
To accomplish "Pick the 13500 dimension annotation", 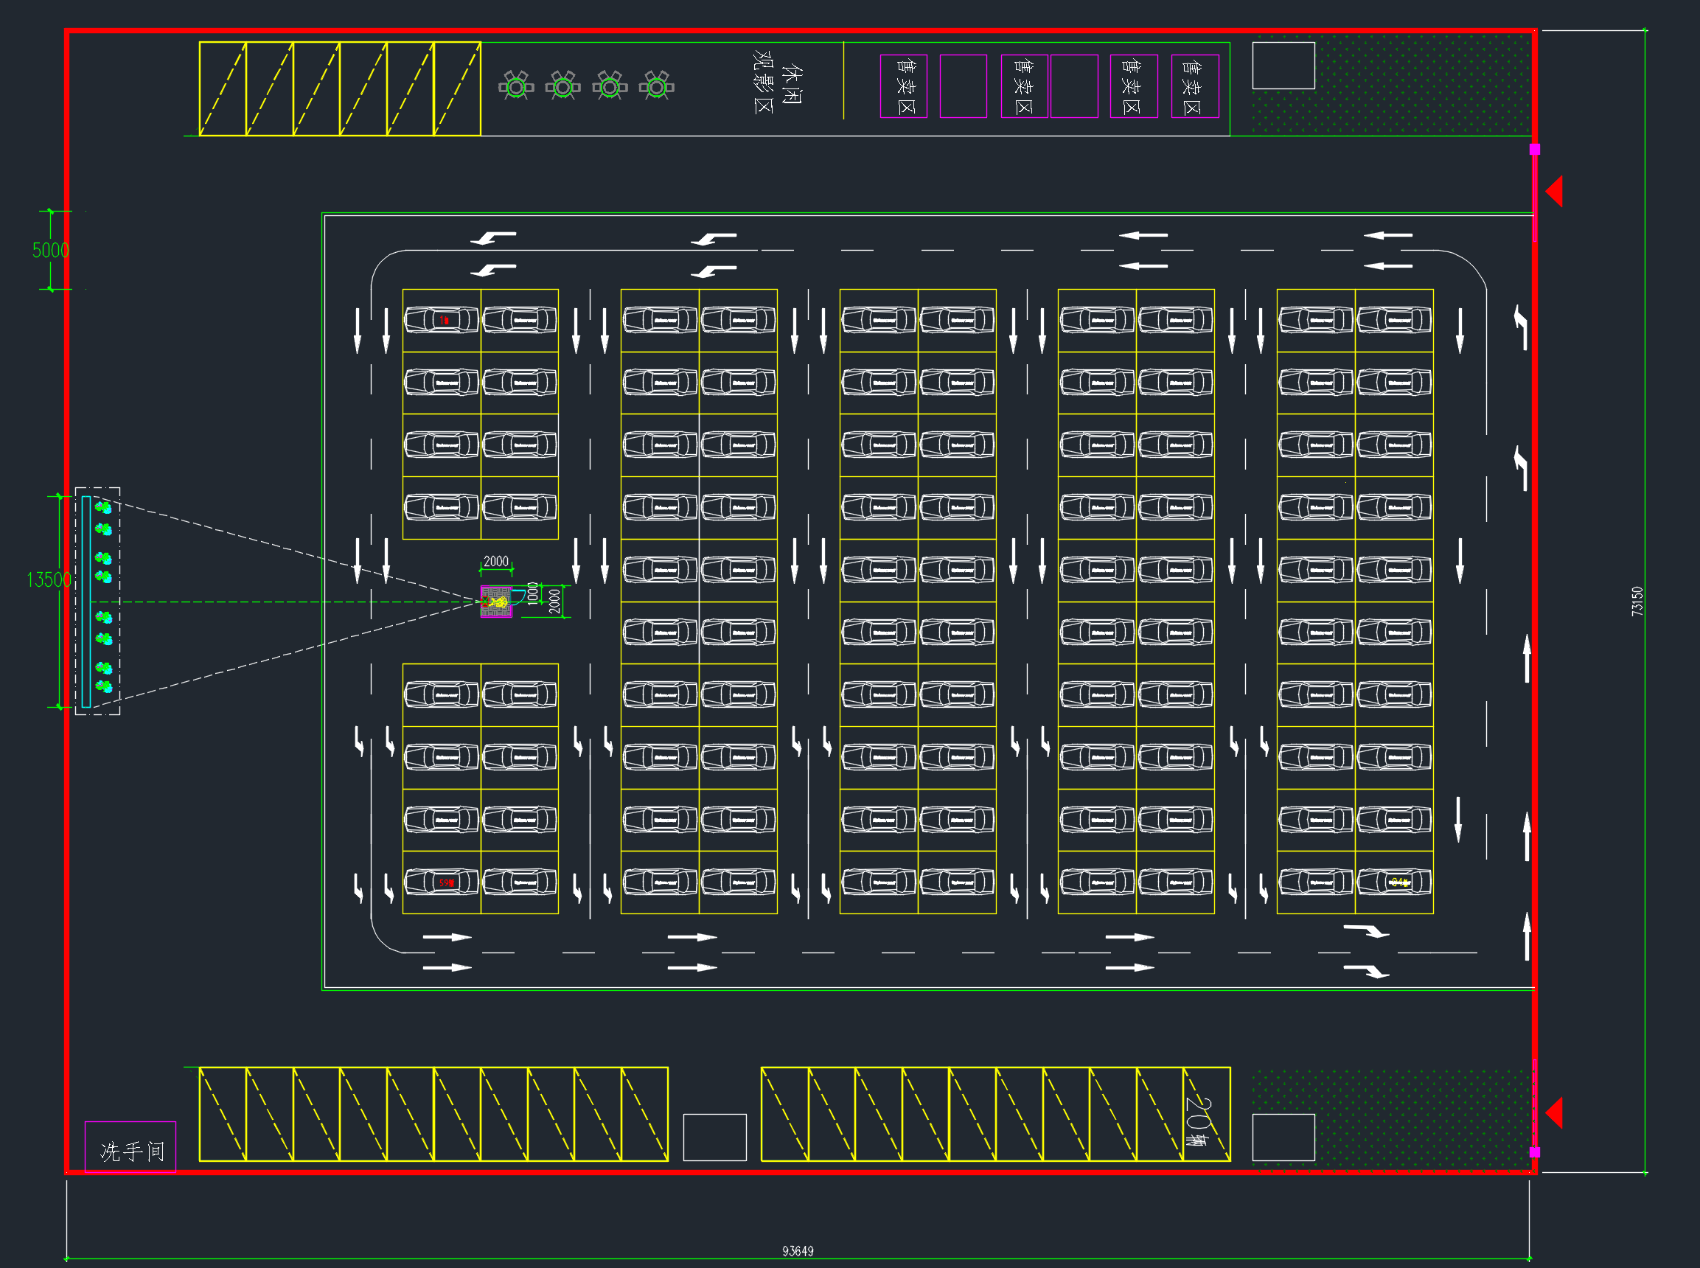I will [x=49, y=579].
